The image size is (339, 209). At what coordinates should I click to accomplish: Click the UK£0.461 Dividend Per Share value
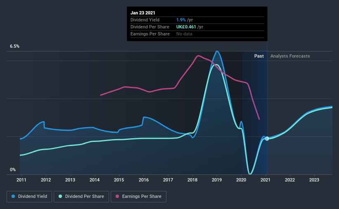pyautogui.click(x=186, y=27)
